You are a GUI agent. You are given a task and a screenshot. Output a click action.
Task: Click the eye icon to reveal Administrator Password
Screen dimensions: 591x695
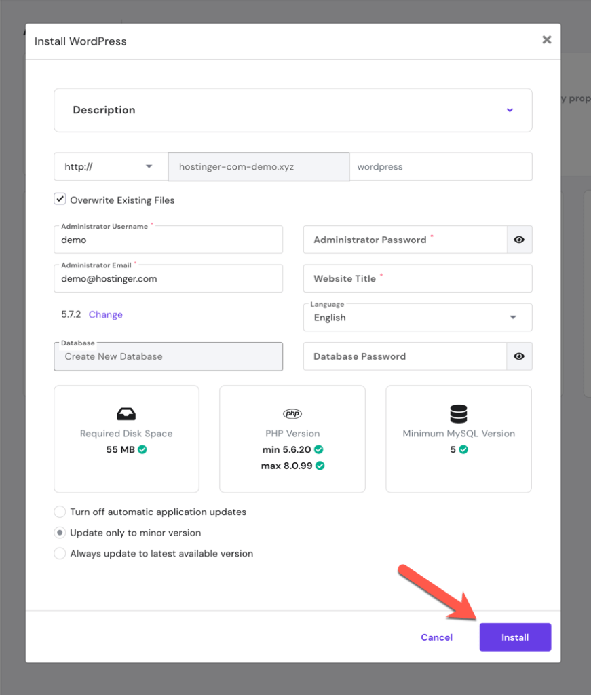click(518, 240)
